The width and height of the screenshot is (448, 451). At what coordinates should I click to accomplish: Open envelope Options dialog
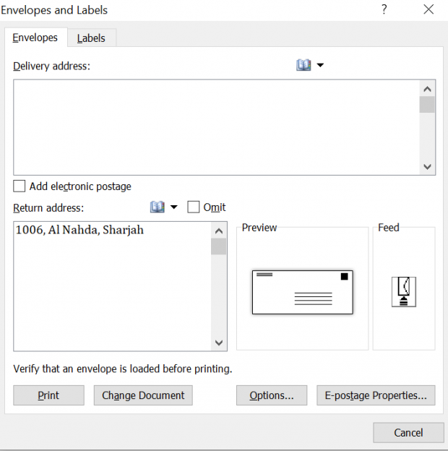(x=272, y=395)
